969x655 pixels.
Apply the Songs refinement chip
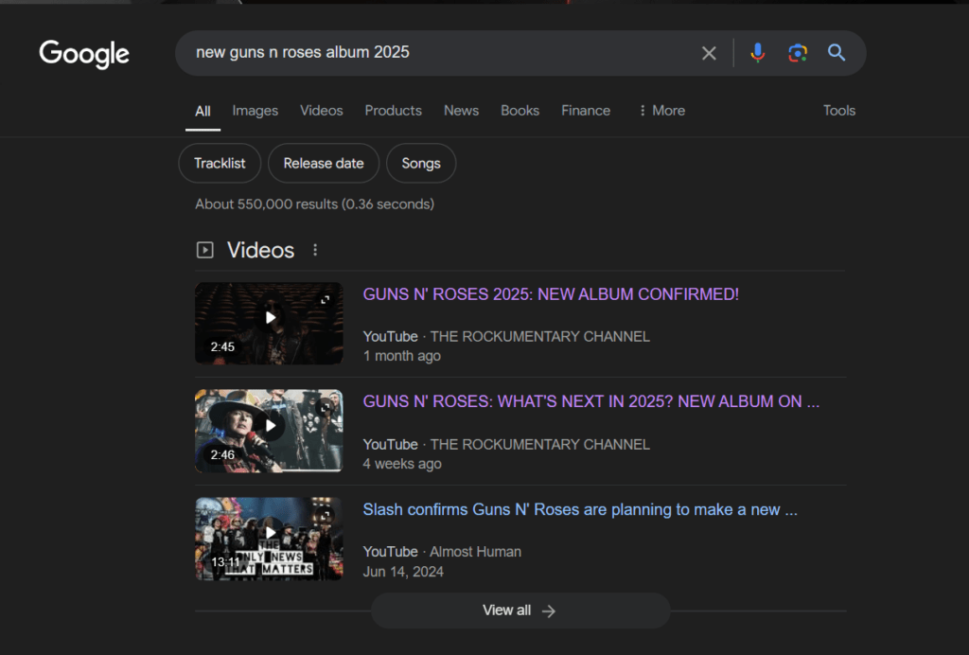421,163
